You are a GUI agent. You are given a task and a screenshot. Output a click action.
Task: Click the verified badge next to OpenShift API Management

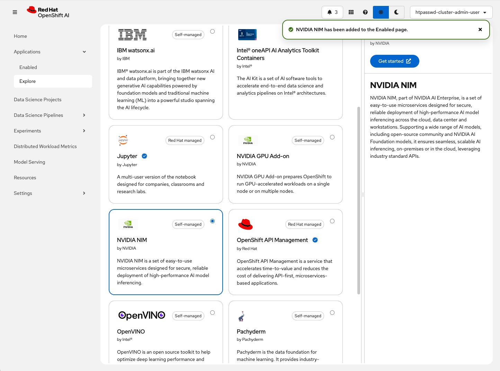coord(315,240)
